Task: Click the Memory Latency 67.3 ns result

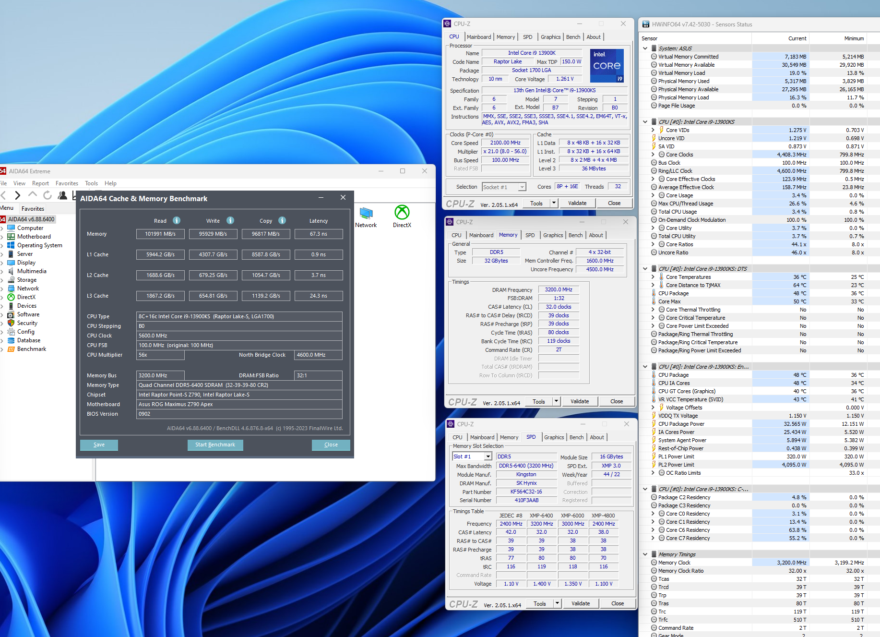Action: (319, 234)
